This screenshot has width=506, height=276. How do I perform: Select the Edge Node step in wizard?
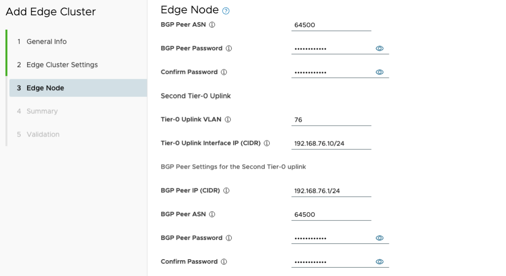click(78, 88)
